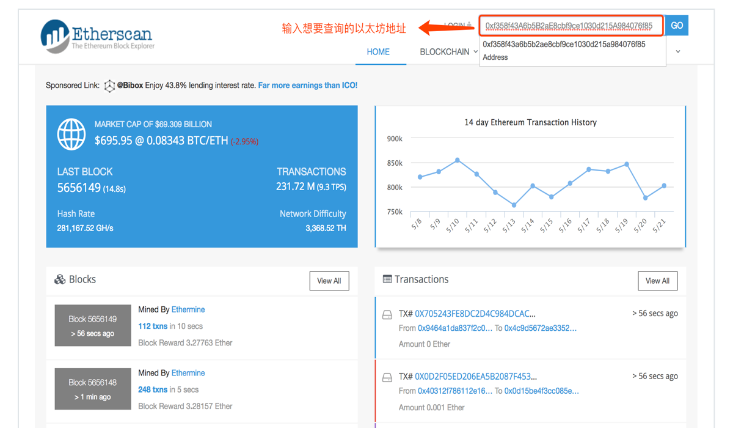Switch to the HOME tab
The image size is (733, 428).
coord(380,52)
